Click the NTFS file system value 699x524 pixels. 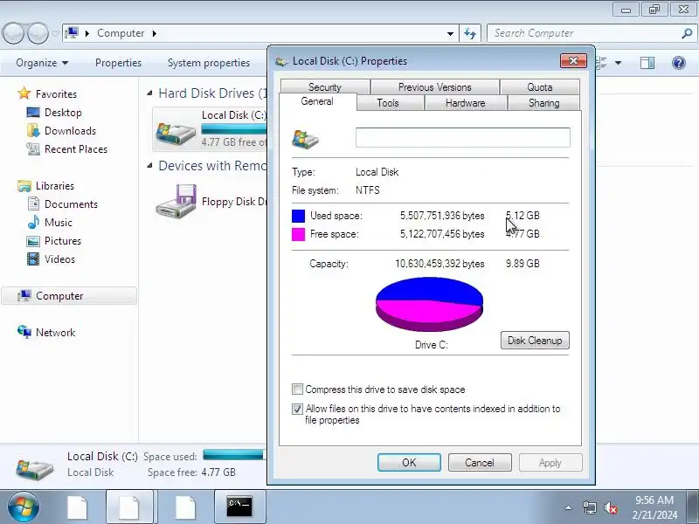click(x=367, y=190)
